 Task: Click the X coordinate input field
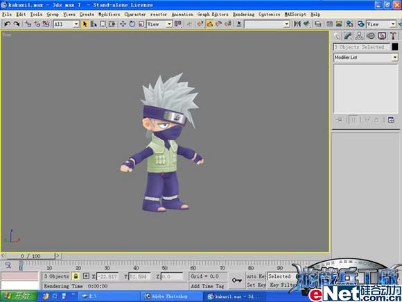coord(107,276)
